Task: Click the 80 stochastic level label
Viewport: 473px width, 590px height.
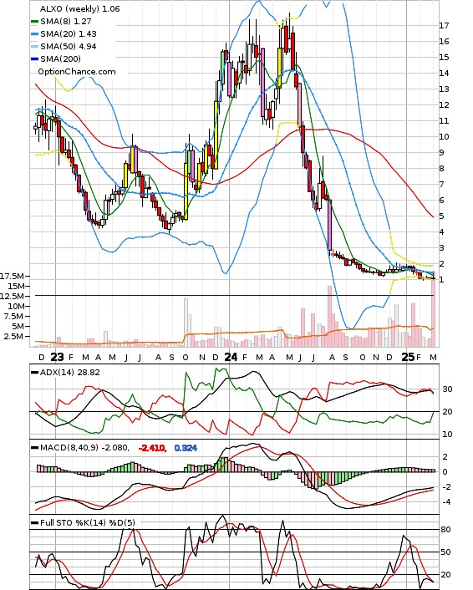Action: pos(446,530)
